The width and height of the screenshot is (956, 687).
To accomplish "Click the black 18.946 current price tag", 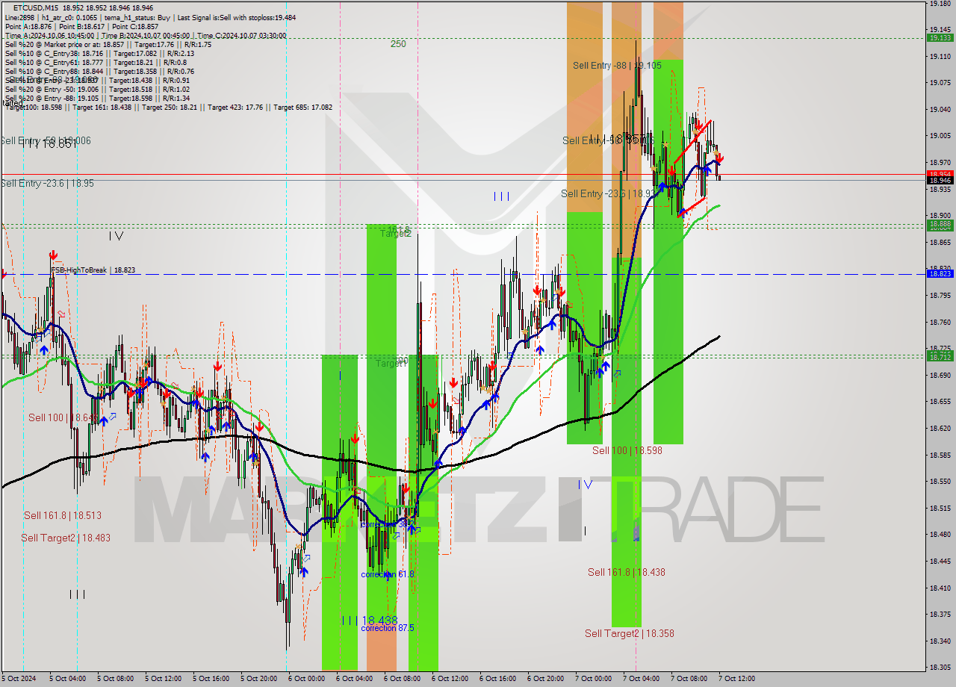I will pos(940,180).
